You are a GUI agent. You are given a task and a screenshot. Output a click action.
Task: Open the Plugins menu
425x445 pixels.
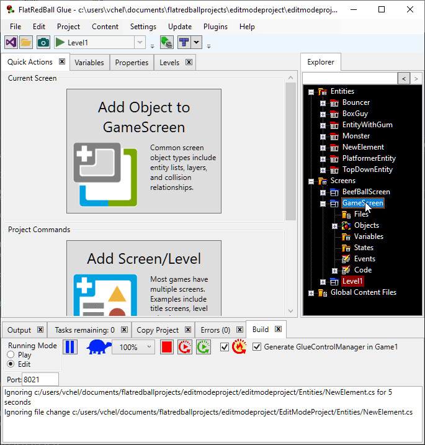tap(215, 27)
